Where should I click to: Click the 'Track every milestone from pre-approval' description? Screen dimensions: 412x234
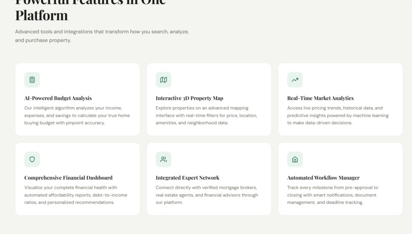coord(333,195)
